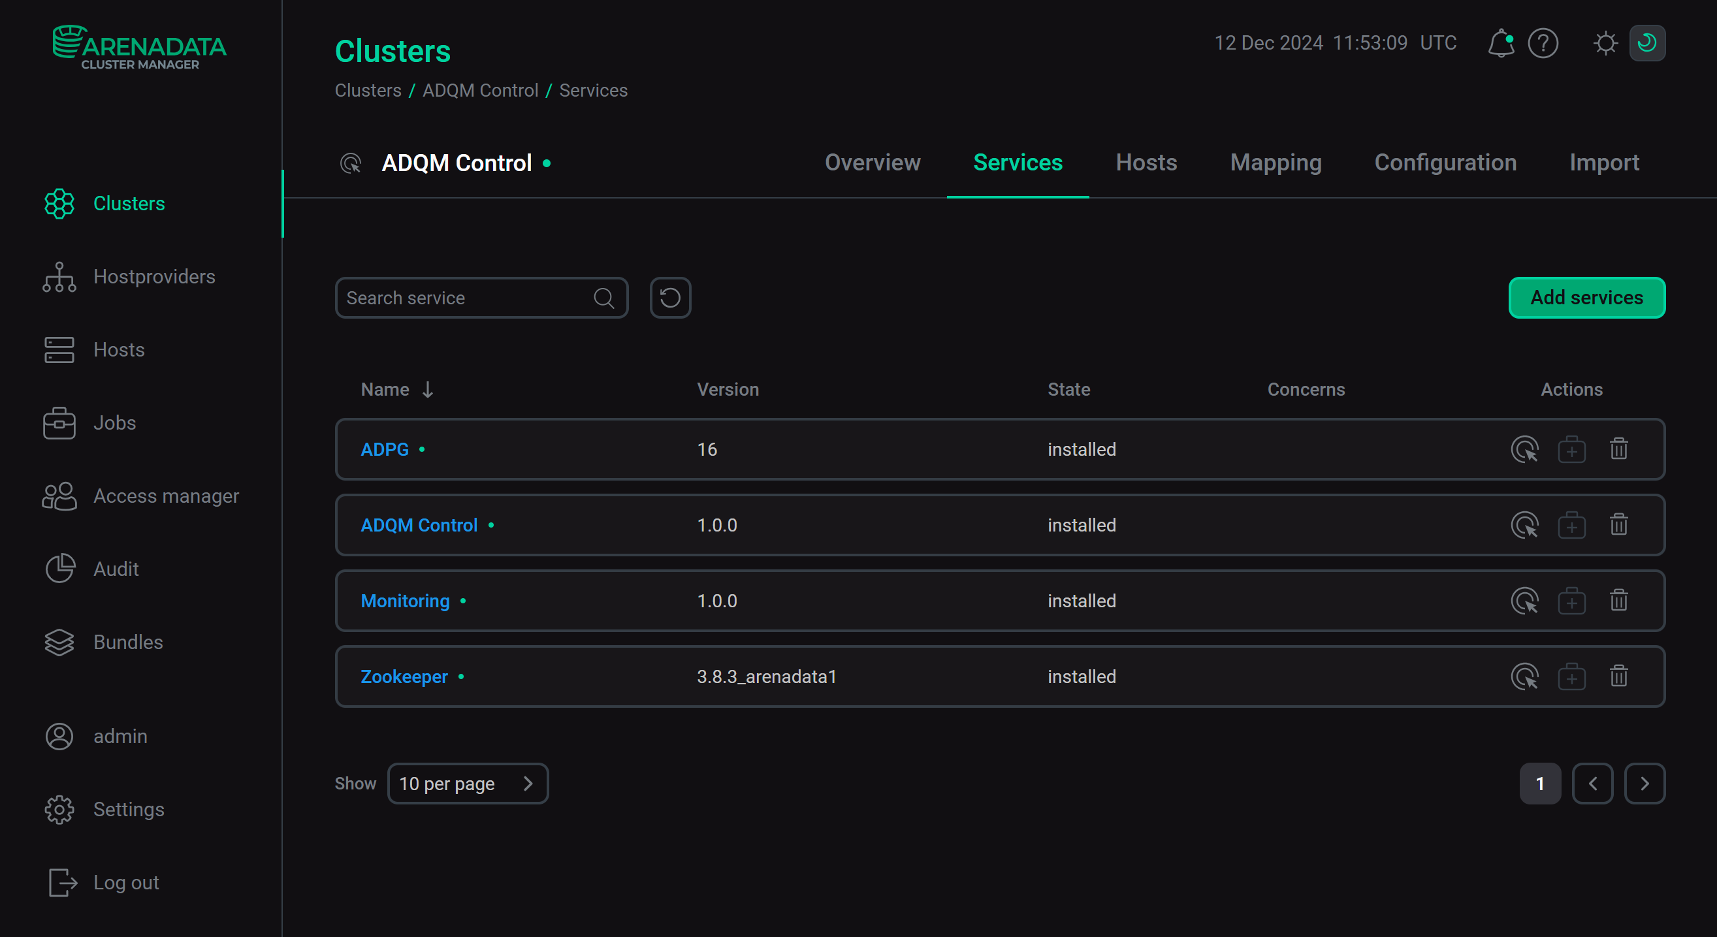Delete the Zookeeper service
Screen dimensions: 1717x937
[x=1618, y=676]
